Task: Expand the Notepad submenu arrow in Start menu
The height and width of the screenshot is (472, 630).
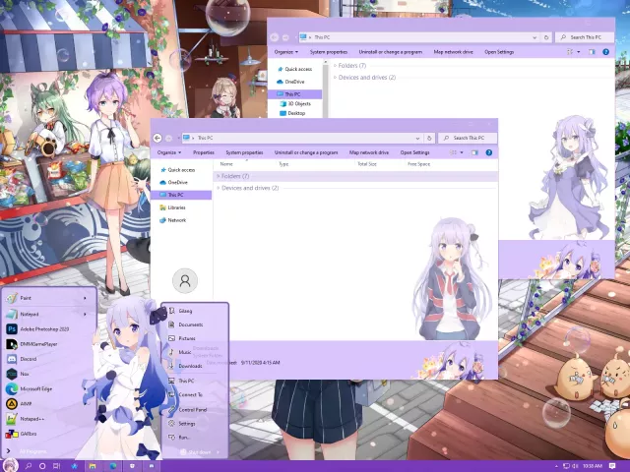Action: coord(85,314)
